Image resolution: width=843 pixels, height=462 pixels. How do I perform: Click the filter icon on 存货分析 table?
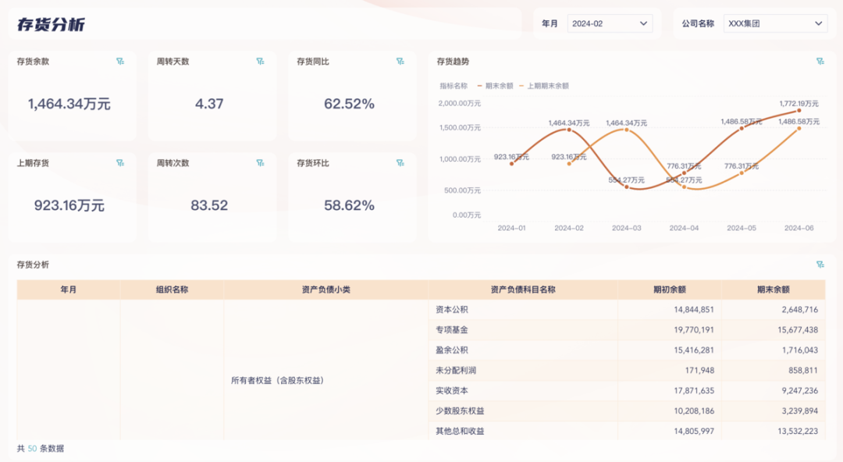click(819, 265)
